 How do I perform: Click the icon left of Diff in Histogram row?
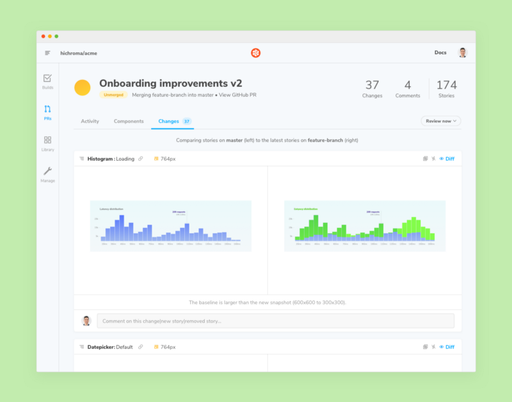pyautogui.click(x=433, y=159)
